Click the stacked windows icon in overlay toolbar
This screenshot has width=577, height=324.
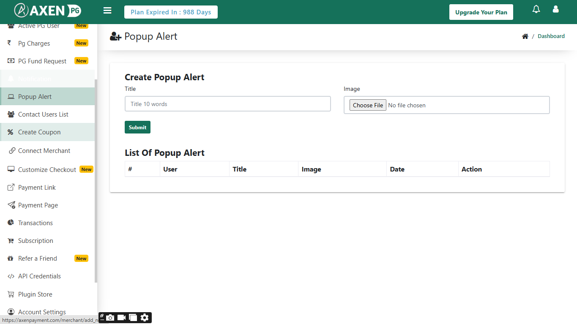tap(133, 318)
